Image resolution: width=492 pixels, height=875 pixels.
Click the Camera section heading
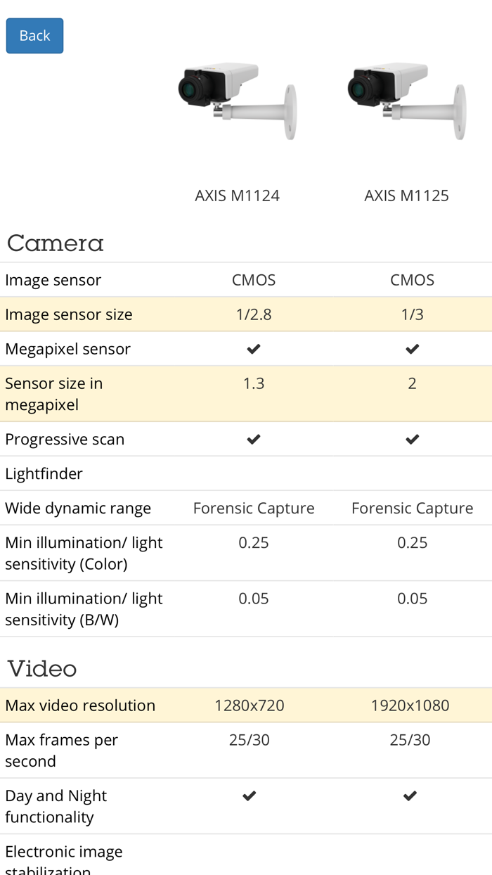point(56,243)
